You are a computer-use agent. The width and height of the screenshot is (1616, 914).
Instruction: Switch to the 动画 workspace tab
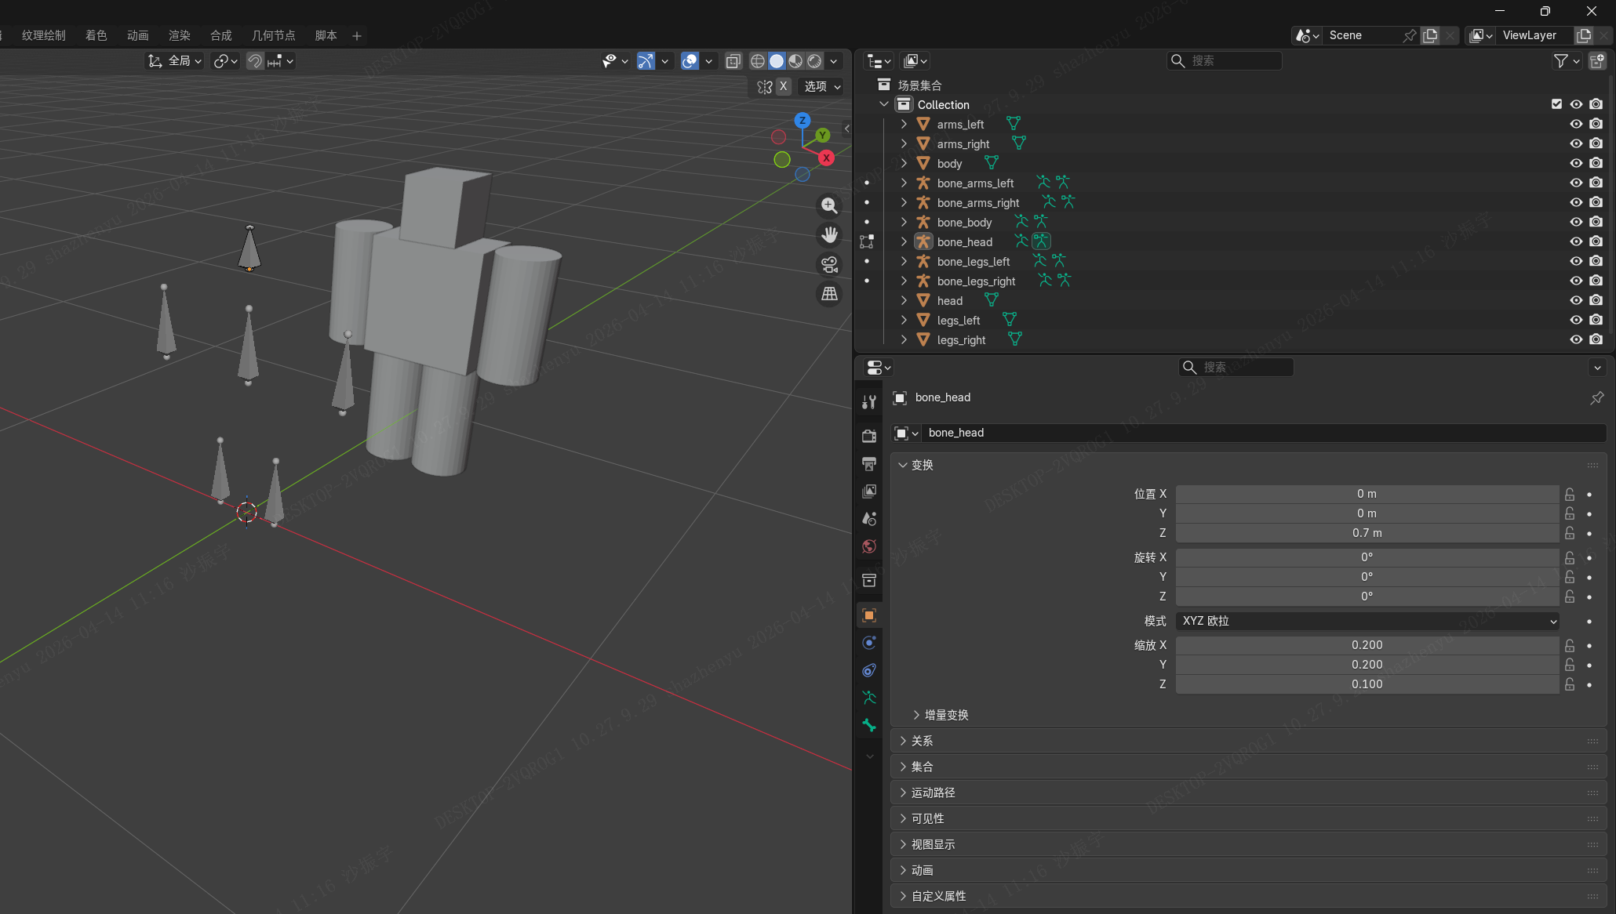point(137,35)
